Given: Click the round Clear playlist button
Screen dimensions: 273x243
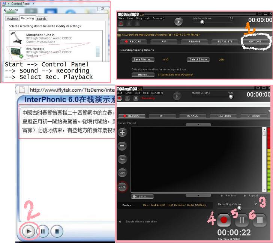Looking at the screenshot, I should (122, 159).
